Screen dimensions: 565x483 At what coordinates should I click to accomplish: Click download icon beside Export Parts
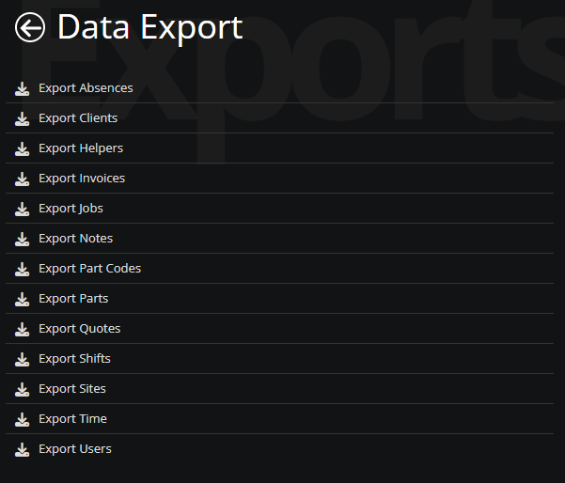pyautogui.click(x=22, y=299)
